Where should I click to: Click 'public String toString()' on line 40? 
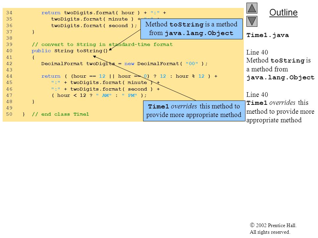tap(70, 51)
